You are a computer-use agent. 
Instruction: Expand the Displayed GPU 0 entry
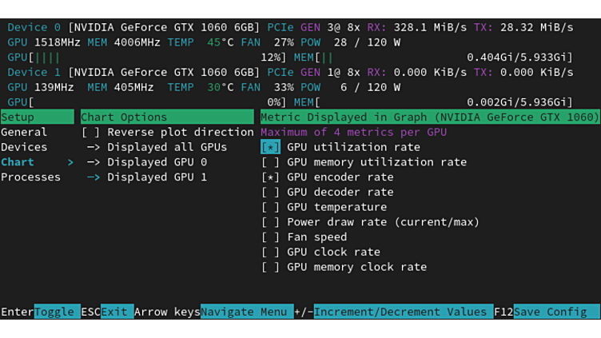tap(147, 162)
